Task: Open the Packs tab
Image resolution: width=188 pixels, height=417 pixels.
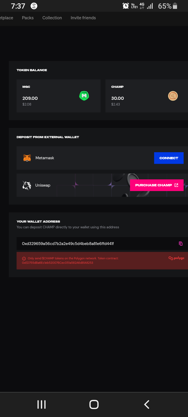Action: (28, 18)
